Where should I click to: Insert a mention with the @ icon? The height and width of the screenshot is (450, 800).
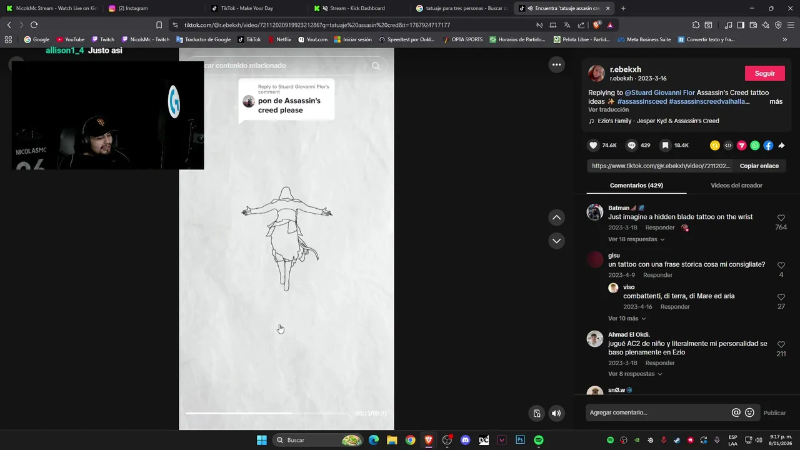click(736, 412)
